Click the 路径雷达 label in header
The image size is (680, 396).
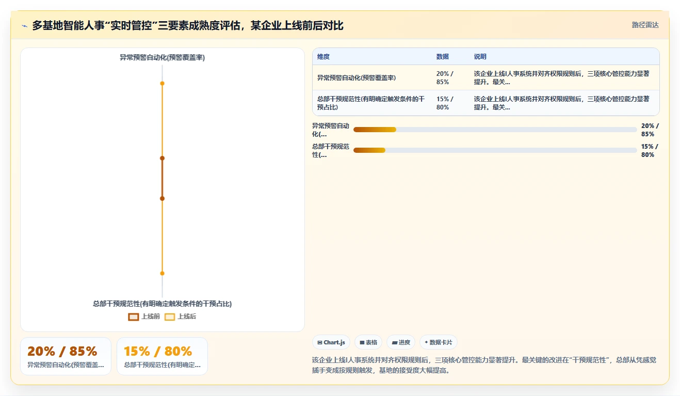[645, 25]
